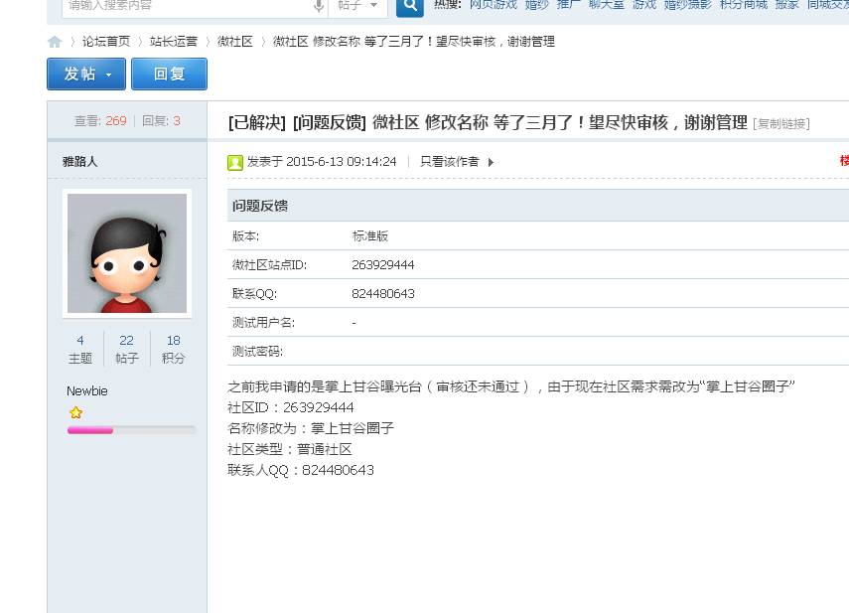Click the Newbie user group label
Viewport: 849px width, 613px height.
[87, 391]
